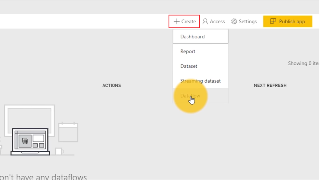Choose Report in the Create dropdown

tap(188, 52)
